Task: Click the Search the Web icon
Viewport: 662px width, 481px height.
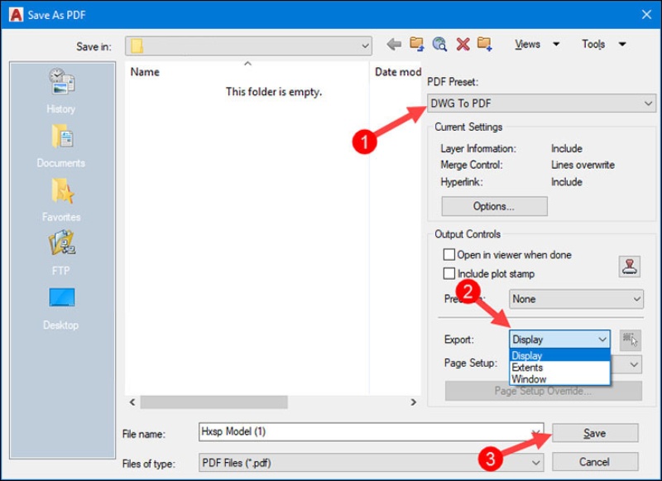Action: tap(439, 45)
